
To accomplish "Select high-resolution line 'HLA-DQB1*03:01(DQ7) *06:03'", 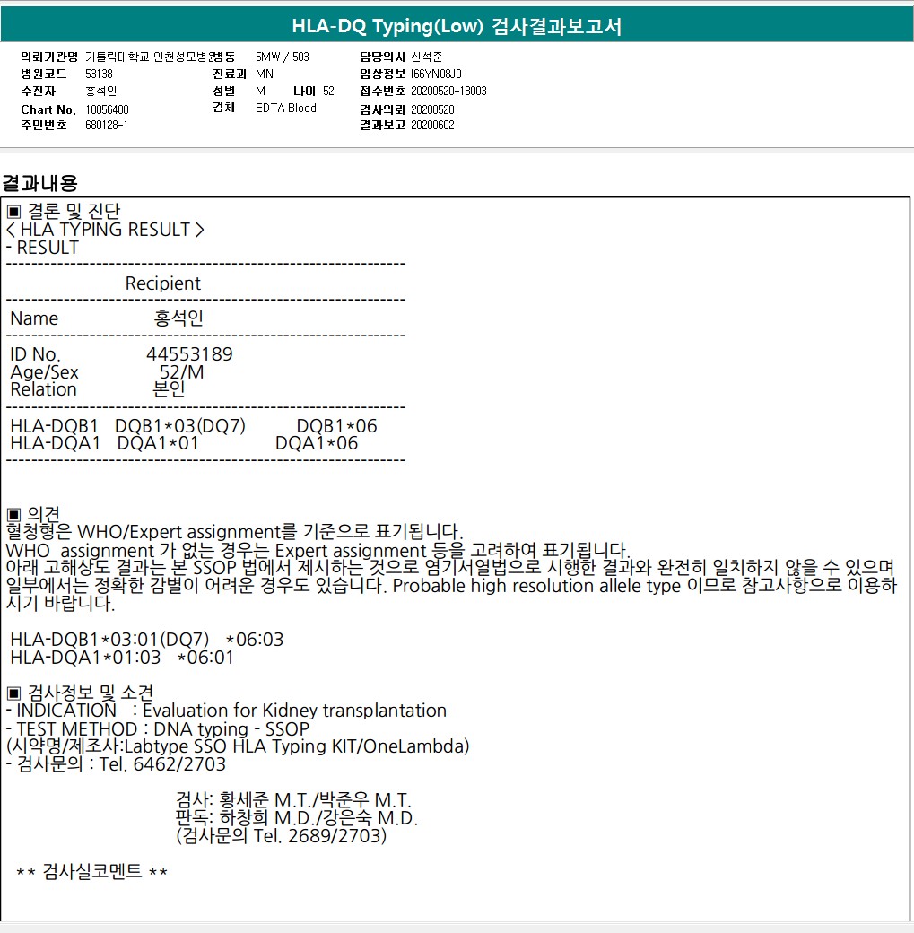I will coord(147,639).
